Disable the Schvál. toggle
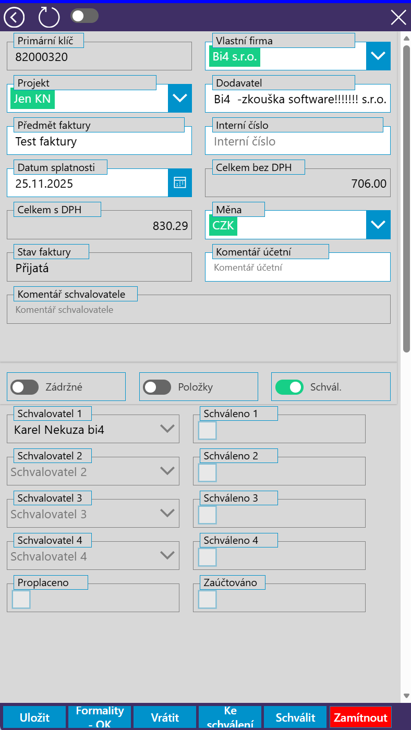 tap(289, 387)
